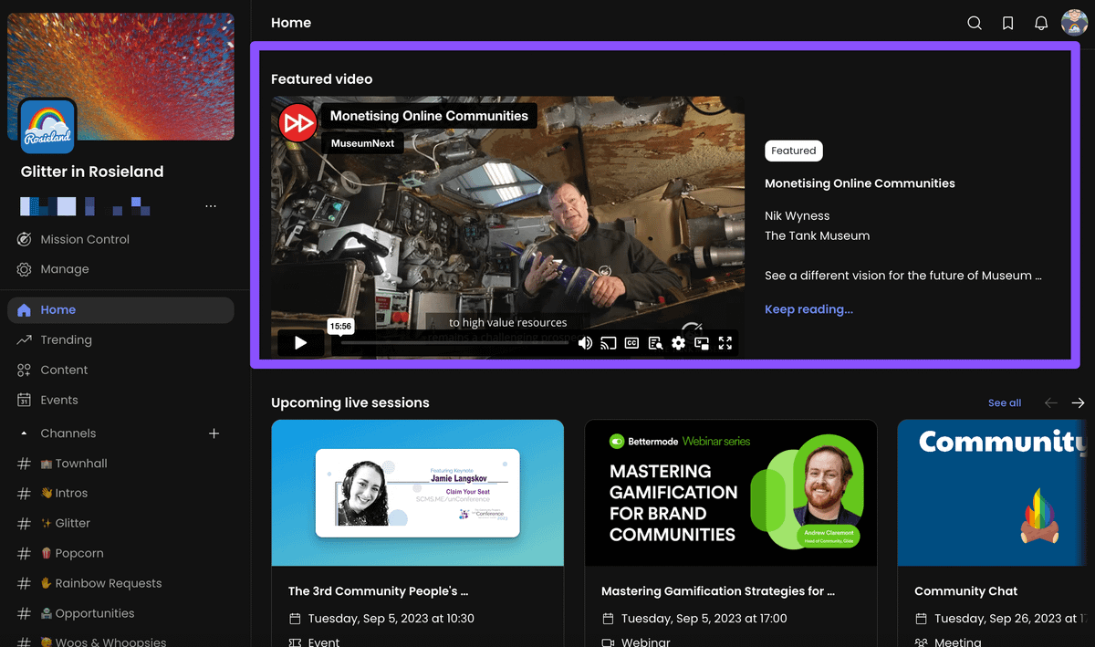Click Tuesday, Sep 5, 2023 at 17:00 date

point(704,619)
